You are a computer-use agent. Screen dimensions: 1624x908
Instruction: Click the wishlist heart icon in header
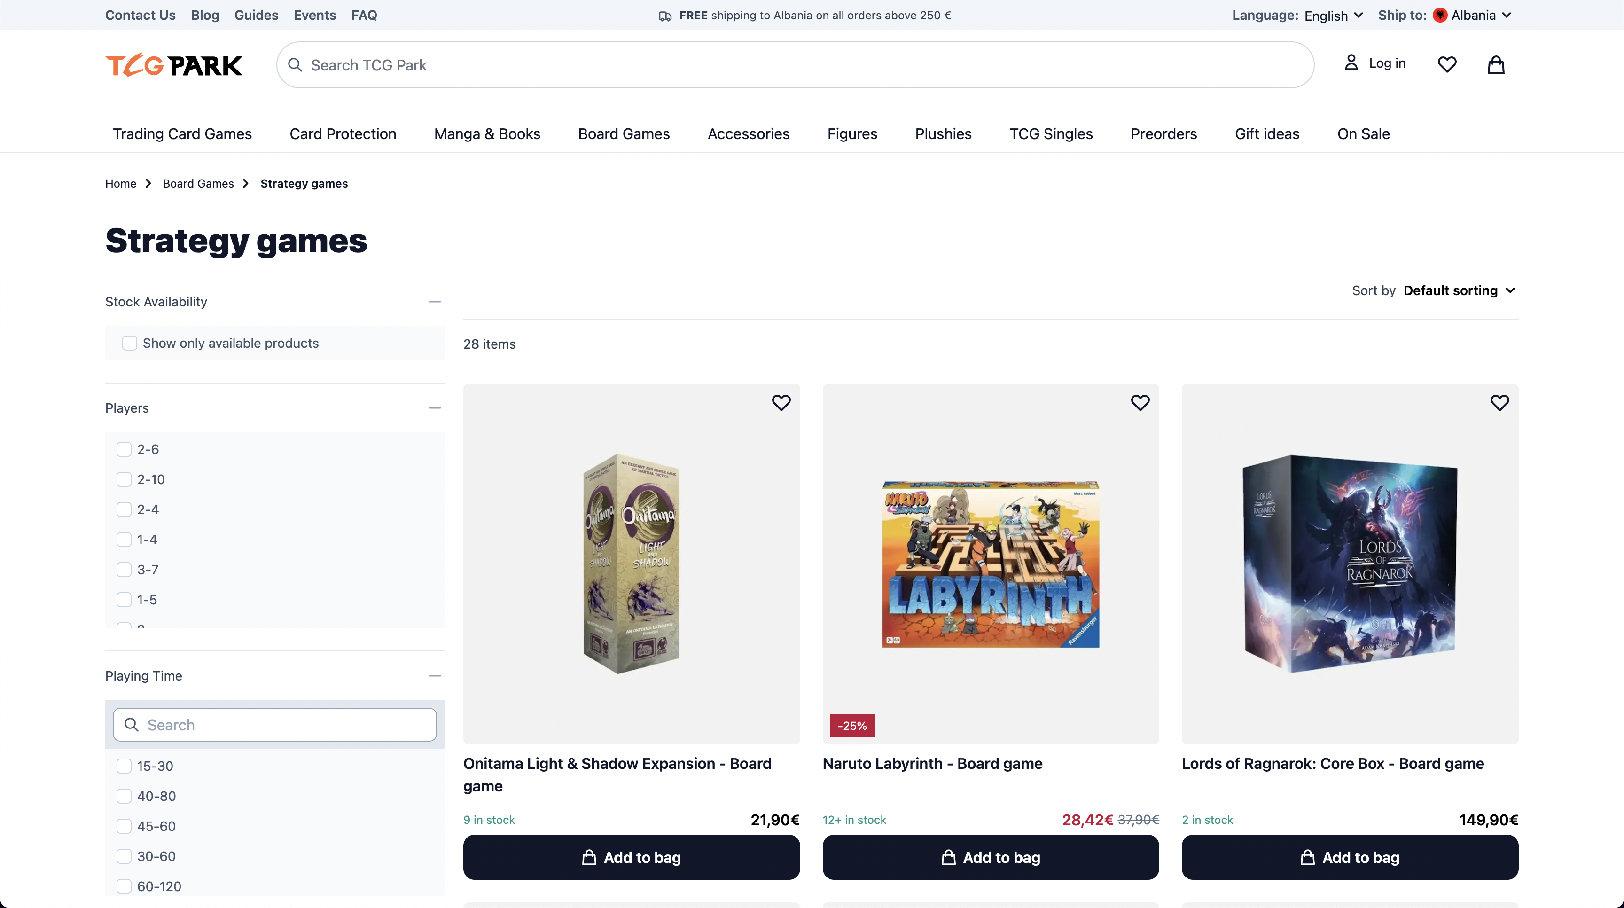coord(1447,63)
